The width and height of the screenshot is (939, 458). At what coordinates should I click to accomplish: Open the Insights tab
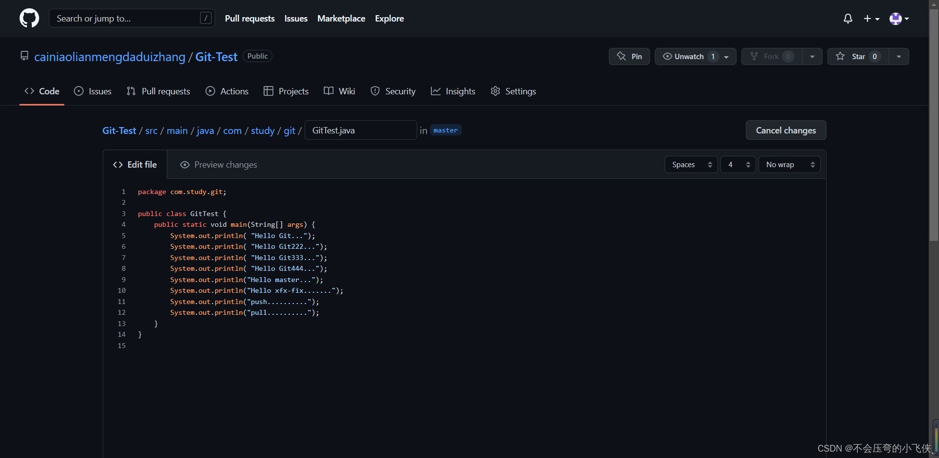[453, 91]
